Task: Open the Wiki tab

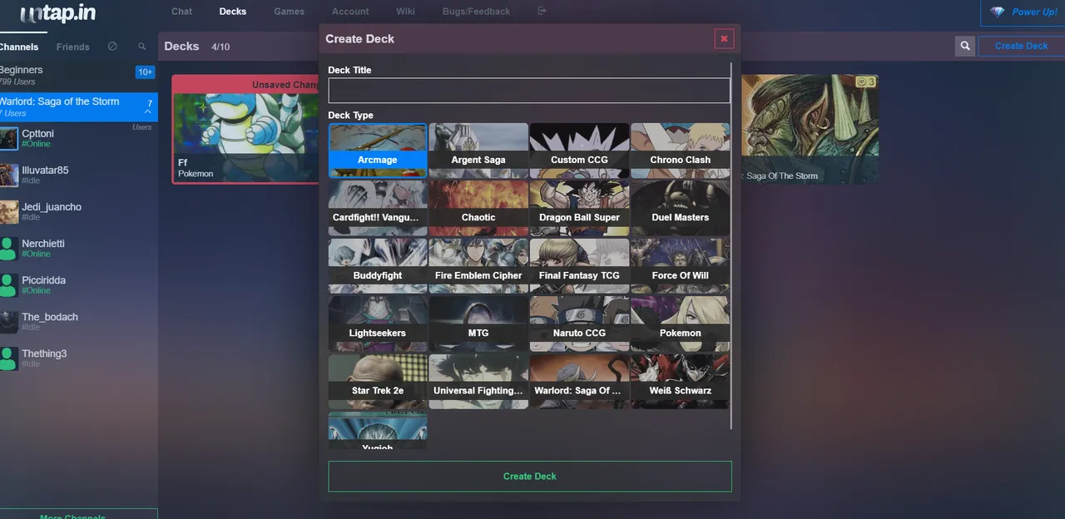Action: coord(405,12)
